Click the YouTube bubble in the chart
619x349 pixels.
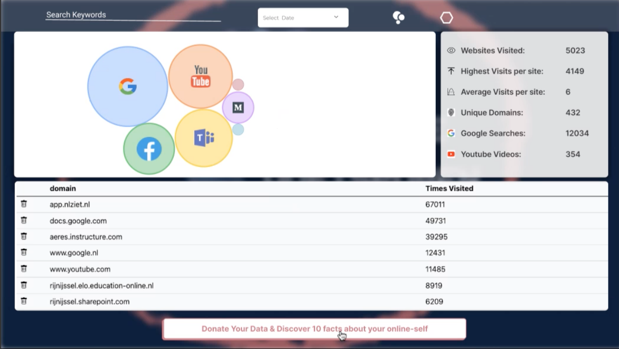click(x=201, y=76)
